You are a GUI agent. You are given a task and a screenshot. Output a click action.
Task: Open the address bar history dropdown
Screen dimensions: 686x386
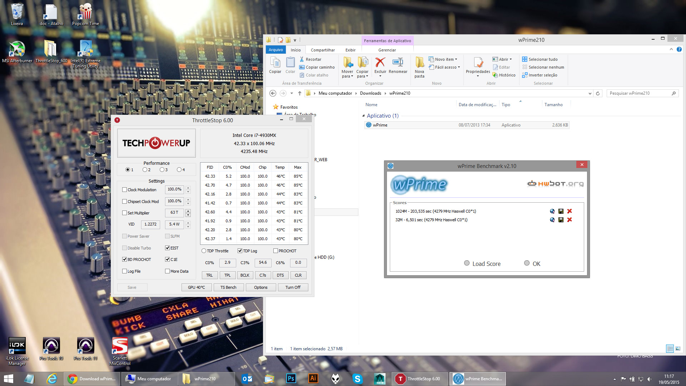pyautogui.click(x=590, y=93)
